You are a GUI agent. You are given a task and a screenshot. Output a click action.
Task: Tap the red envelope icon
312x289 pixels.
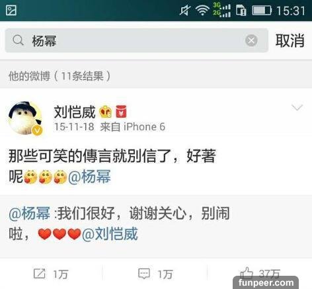click(121, 112)
